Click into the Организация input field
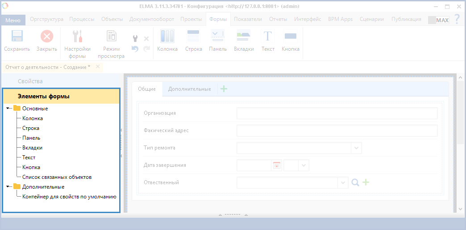Screen dimensions: 466x230 click(x=337, y=113)
